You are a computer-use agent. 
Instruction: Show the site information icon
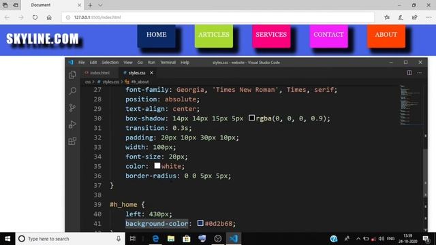(x=68, y=17)
